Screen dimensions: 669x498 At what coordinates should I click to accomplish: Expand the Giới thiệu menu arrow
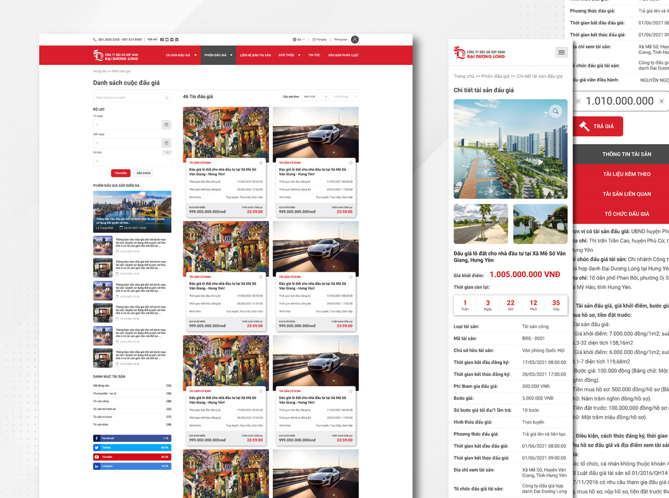pos(299,55)
